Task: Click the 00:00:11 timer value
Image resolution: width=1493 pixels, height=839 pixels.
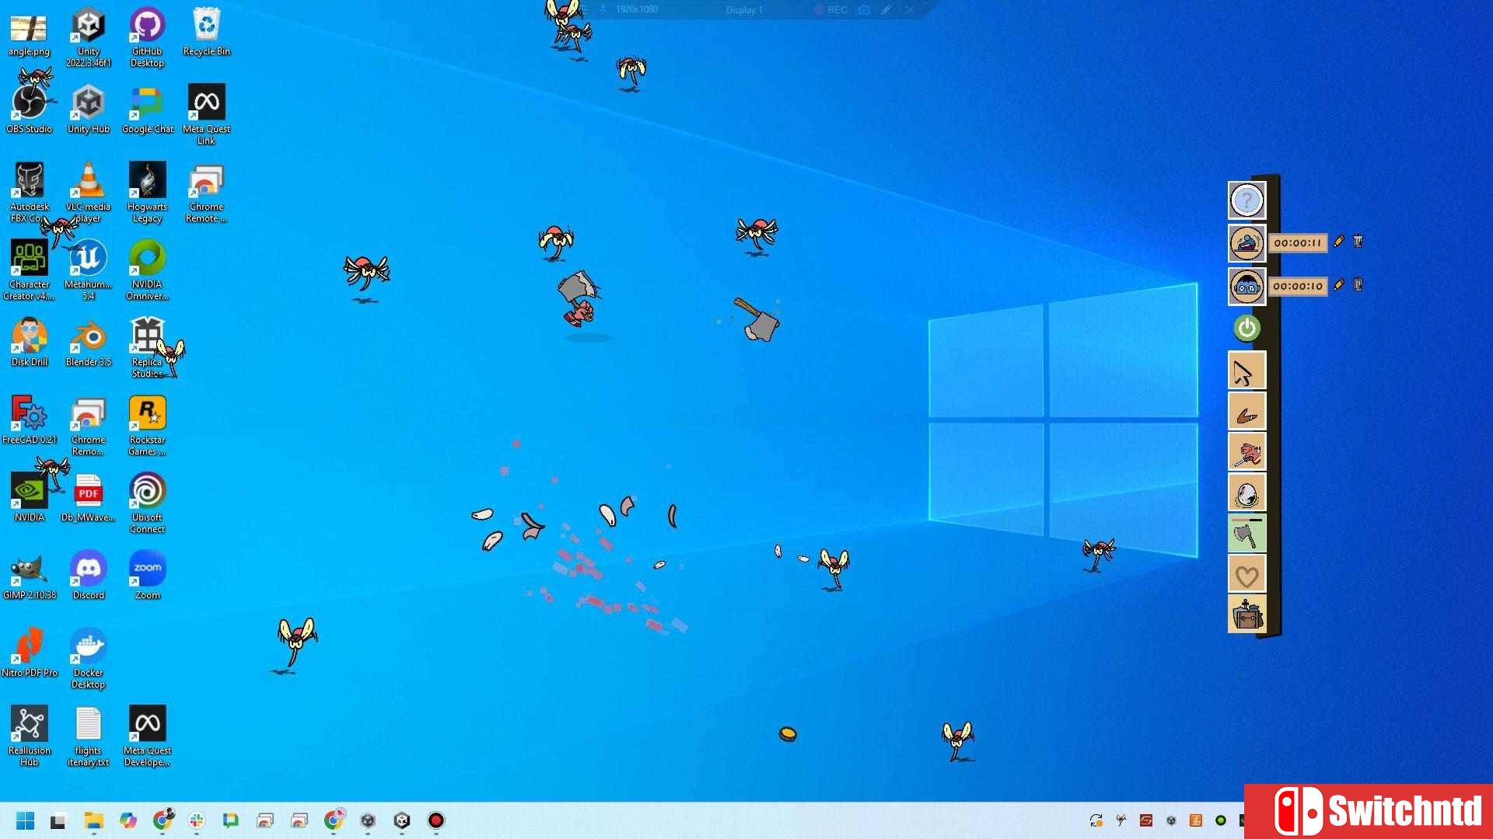Action: coord(1298,243)
